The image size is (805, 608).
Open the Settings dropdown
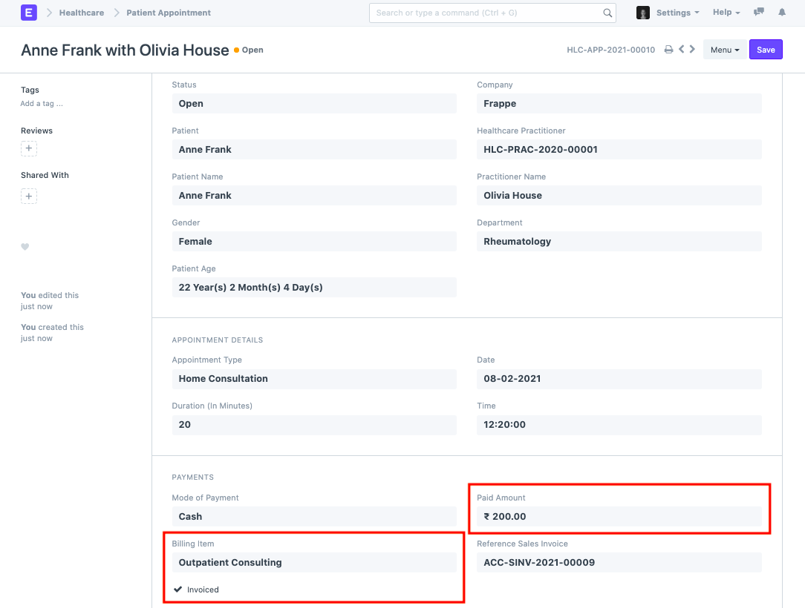coord(677,13)
